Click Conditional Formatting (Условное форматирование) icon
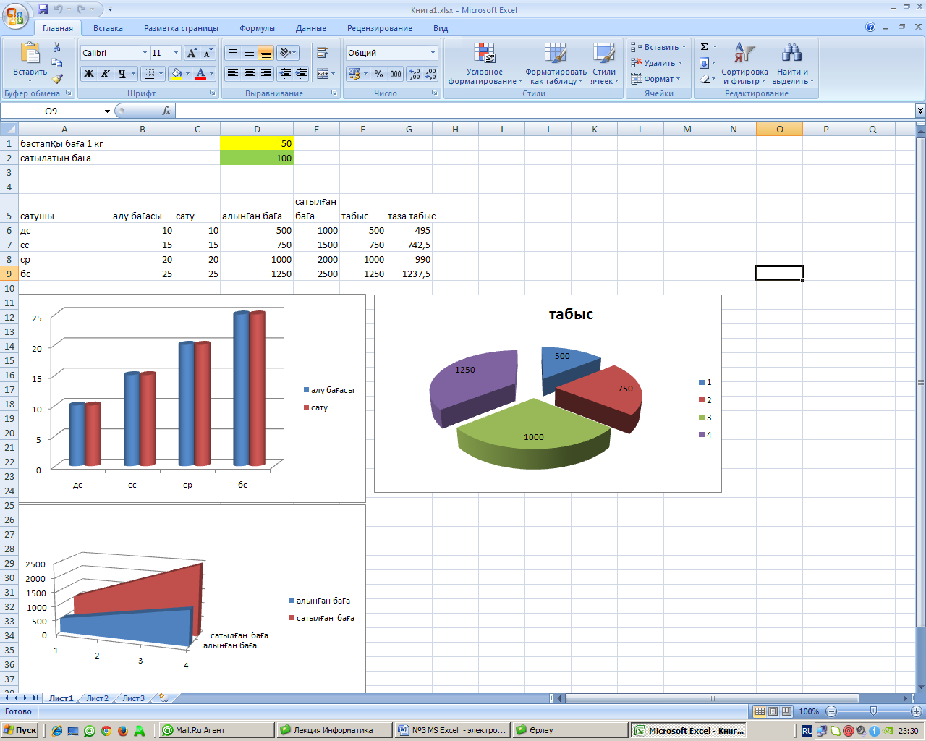The width and height of the screenshot is (926, 741). tap(484, 64)
